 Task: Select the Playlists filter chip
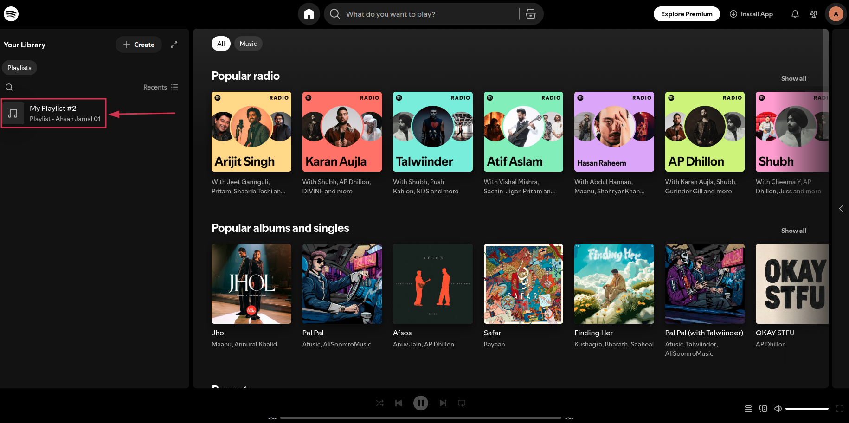[19, 68]
